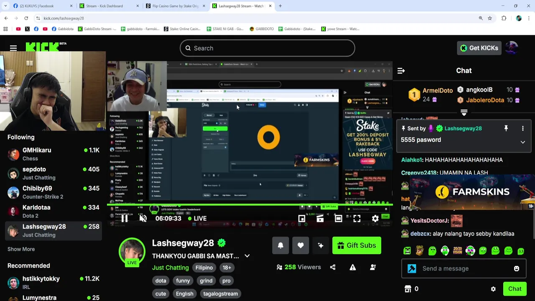Open the user profile avatar menu

pos(512,48)
